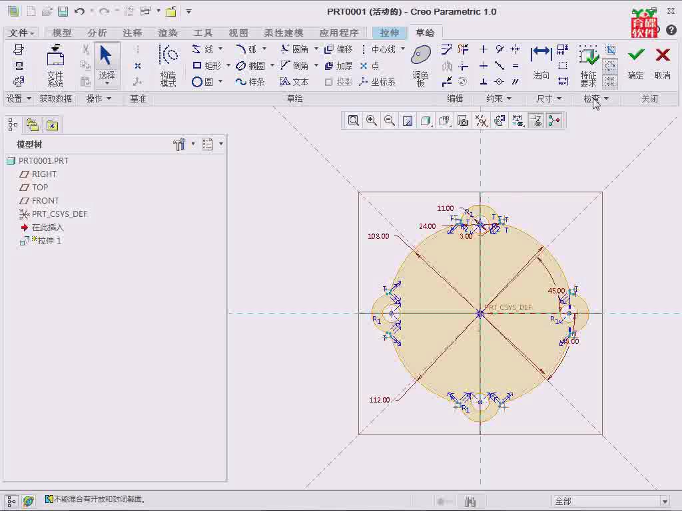Select the Ellipse sketch tool

pos(250,66)
